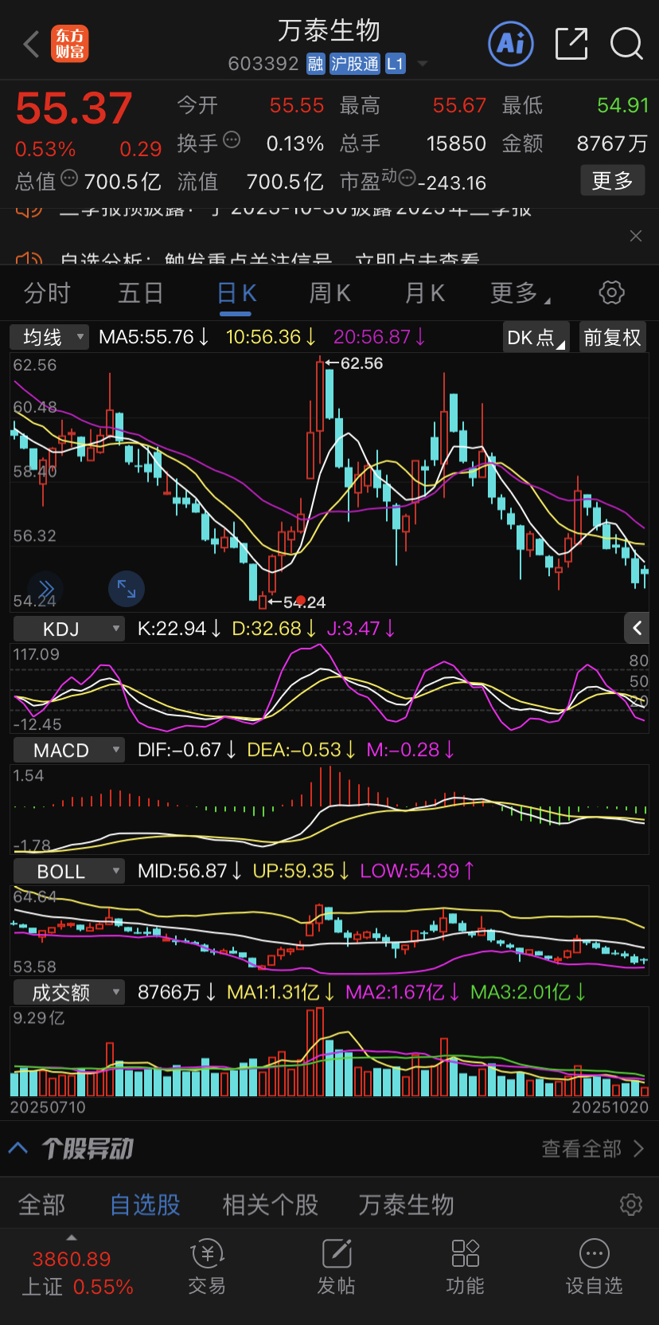Switch to 分时 chart tab

tap(47, 293)
